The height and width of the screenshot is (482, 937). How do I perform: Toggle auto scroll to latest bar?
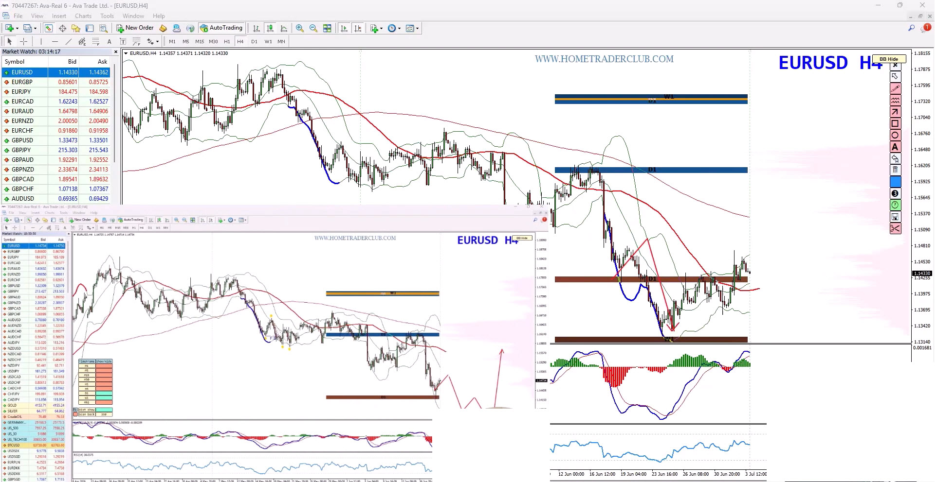point(344,28)
